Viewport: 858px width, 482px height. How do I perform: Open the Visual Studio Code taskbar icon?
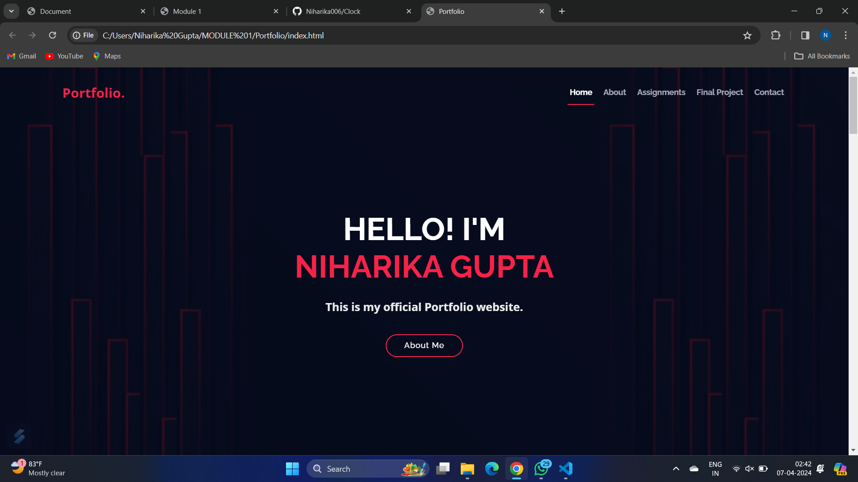tap(566, 469)
